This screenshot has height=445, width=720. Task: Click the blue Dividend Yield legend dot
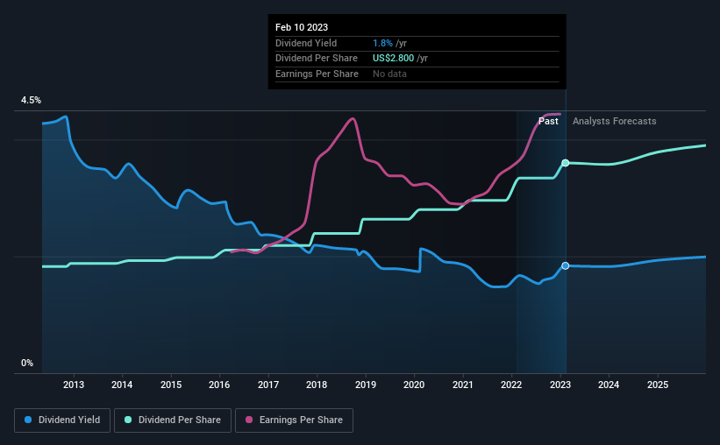click(x=28, y=420)
